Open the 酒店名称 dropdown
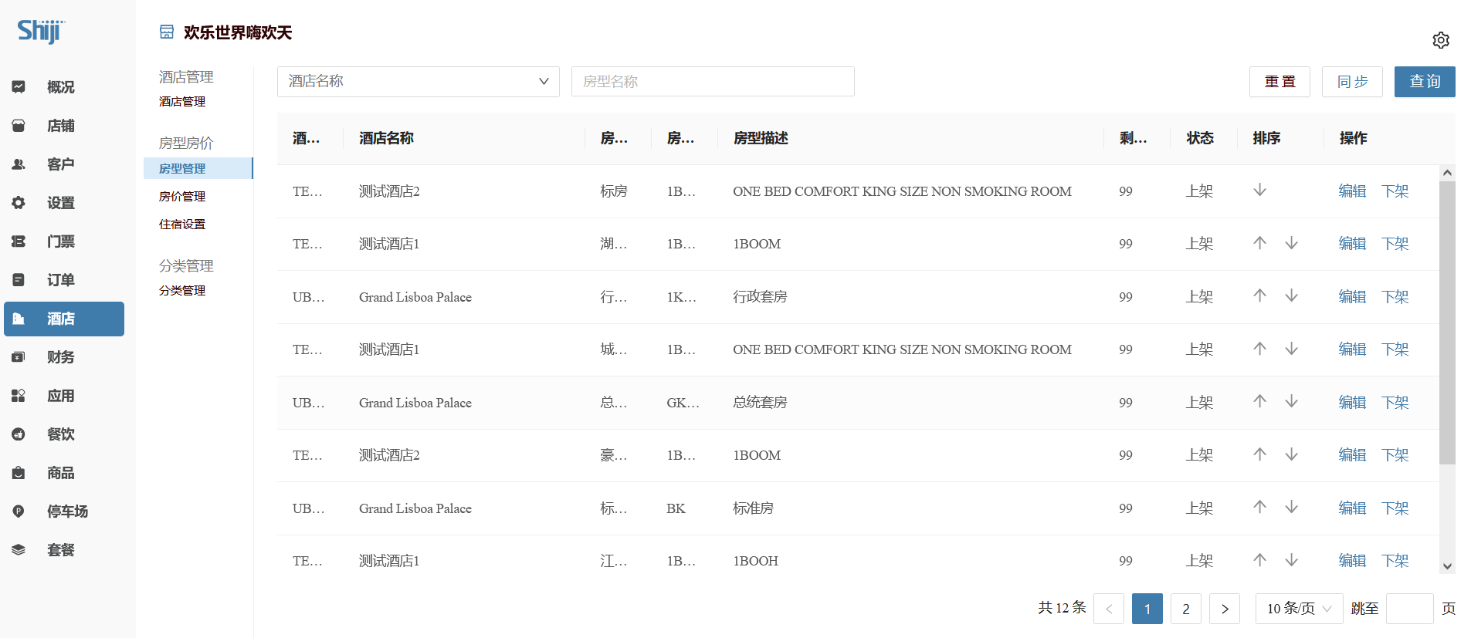Viewport: 1471px width, 638px height. (x=418, y=82)
